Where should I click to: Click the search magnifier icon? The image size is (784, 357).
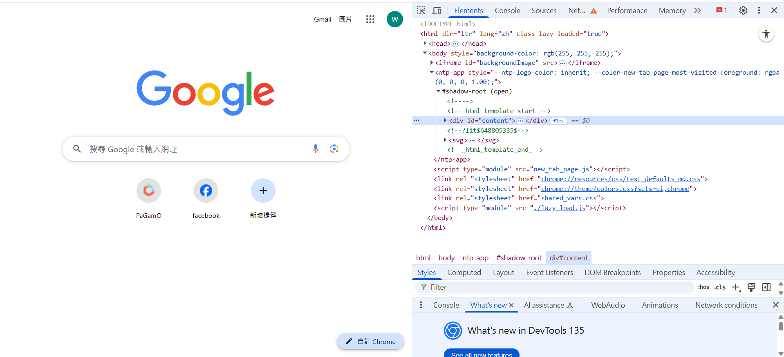77,149
